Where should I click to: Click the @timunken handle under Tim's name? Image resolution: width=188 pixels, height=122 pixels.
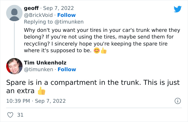(x=38, y=70)
